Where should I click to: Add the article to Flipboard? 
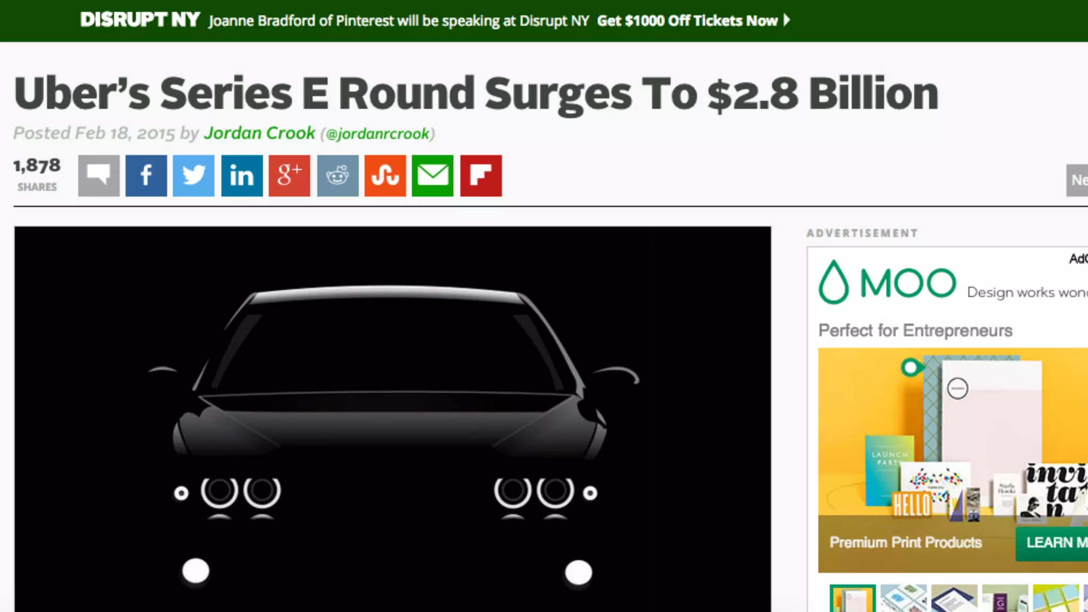481,176
